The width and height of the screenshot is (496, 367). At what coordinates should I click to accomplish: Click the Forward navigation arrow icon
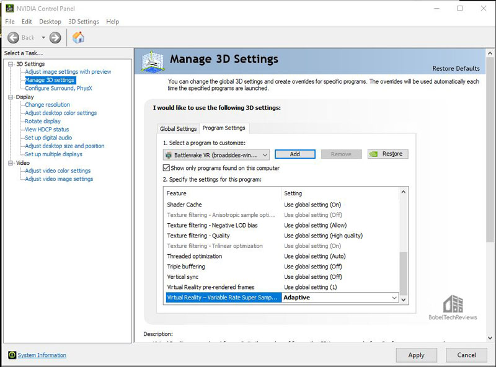tap(55, 38)
